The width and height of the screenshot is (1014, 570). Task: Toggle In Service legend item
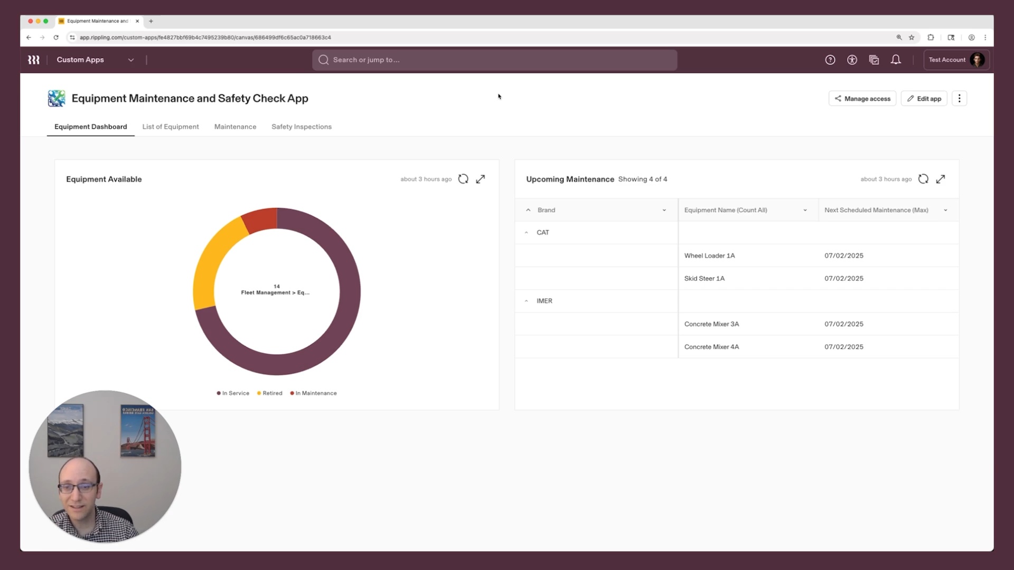233,393
